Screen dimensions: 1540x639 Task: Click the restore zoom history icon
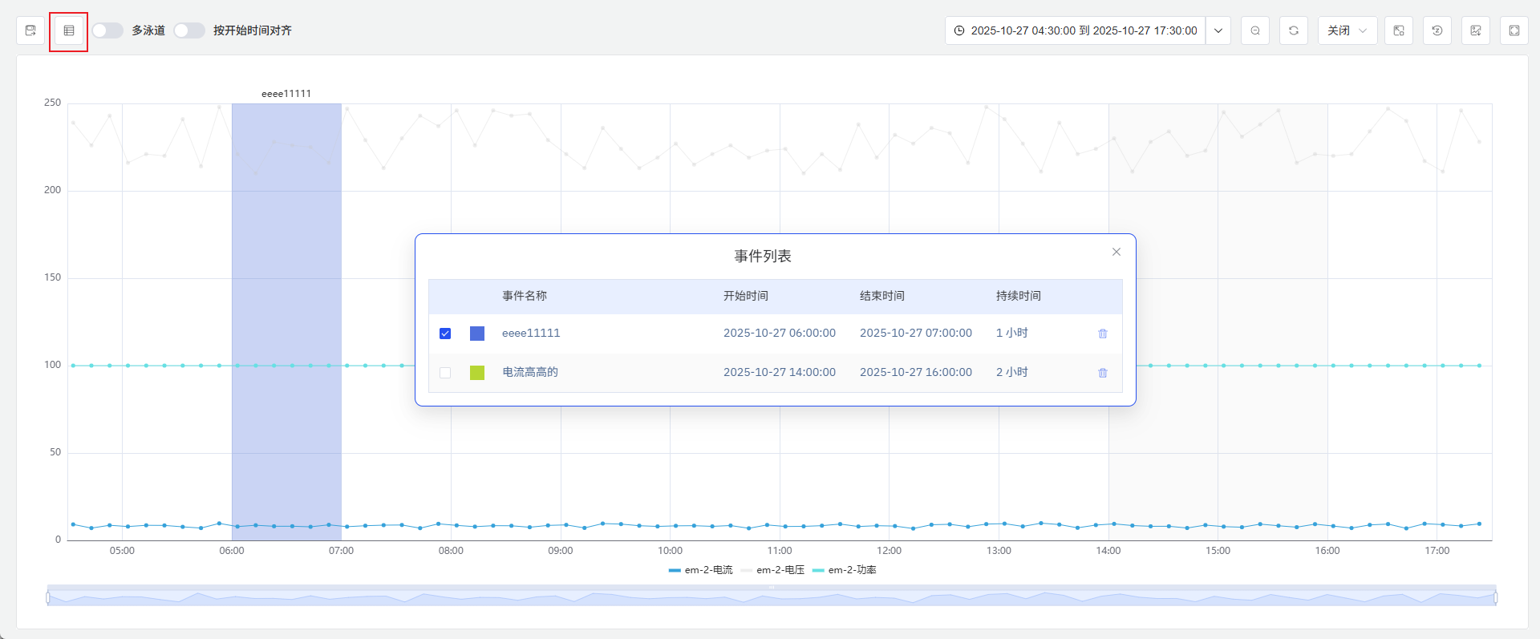[x=1437, y=30]
